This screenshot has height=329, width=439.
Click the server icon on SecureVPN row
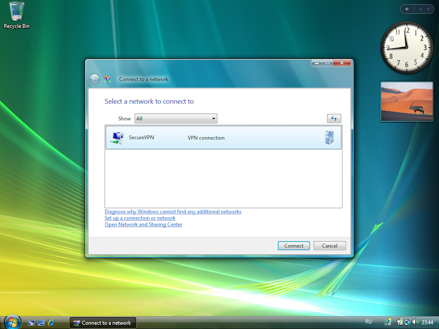[330, 138]
